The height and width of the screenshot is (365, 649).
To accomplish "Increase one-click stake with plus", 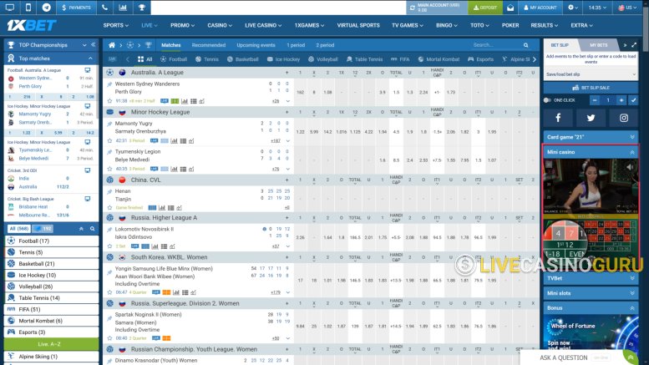I will (x=621, y=100).
